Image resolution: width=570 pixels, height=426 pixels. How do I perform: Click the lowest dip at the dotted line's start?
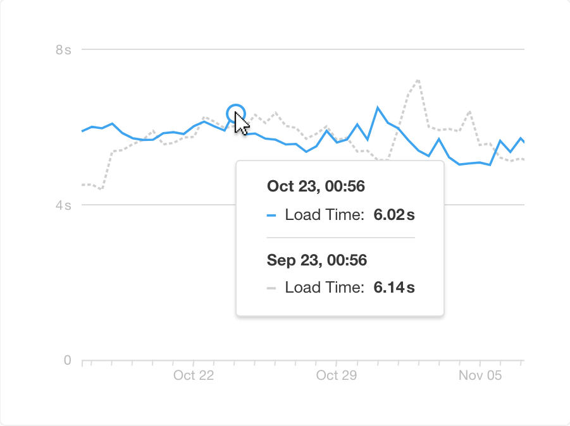[101, 188]
